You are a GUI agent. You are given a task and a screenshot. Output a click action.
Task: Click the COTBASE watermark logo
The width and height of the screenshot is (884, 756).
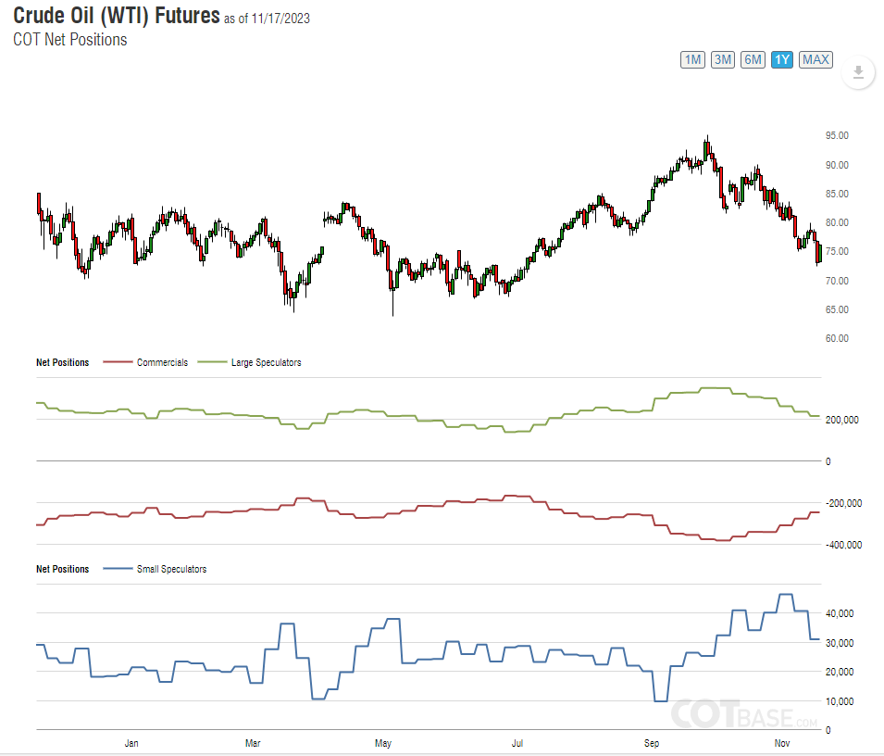(744, 714)
